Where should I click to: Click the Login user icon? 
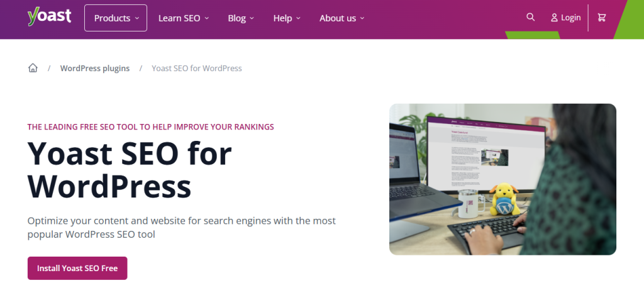[555, 18]
